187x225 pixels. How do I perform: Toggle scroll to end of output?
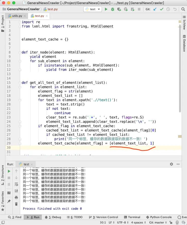(x=16, y=191)
